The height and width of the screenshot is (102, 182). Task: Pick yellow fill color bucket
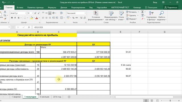tap(32, 18)
